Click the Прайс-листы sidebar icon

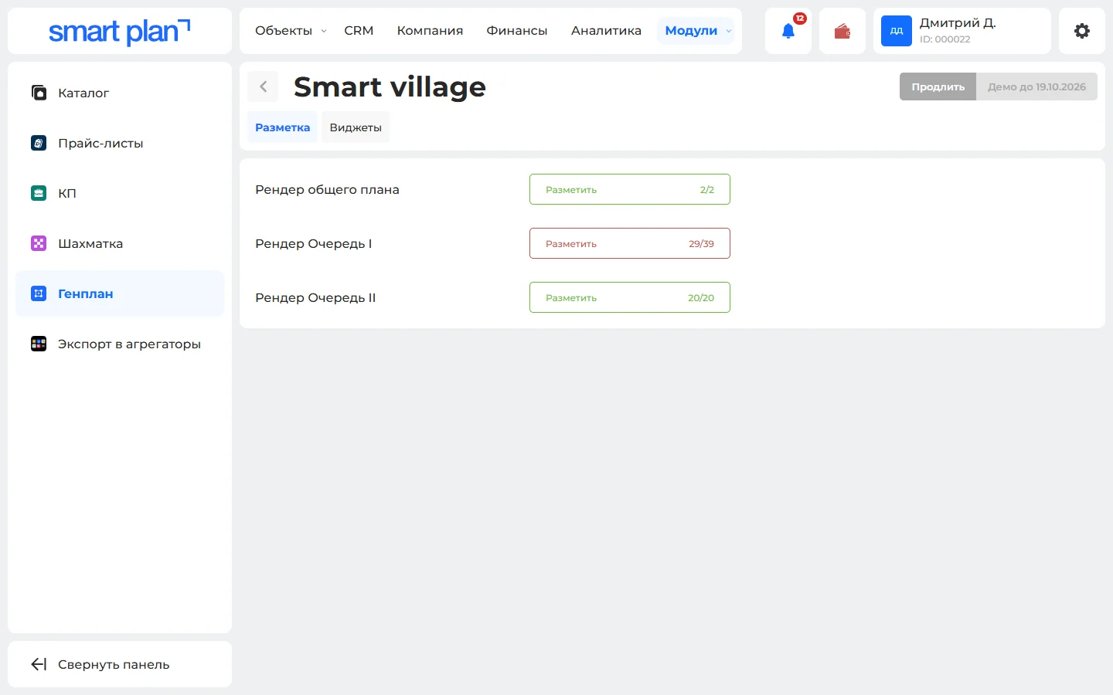[x=39, y=143]
